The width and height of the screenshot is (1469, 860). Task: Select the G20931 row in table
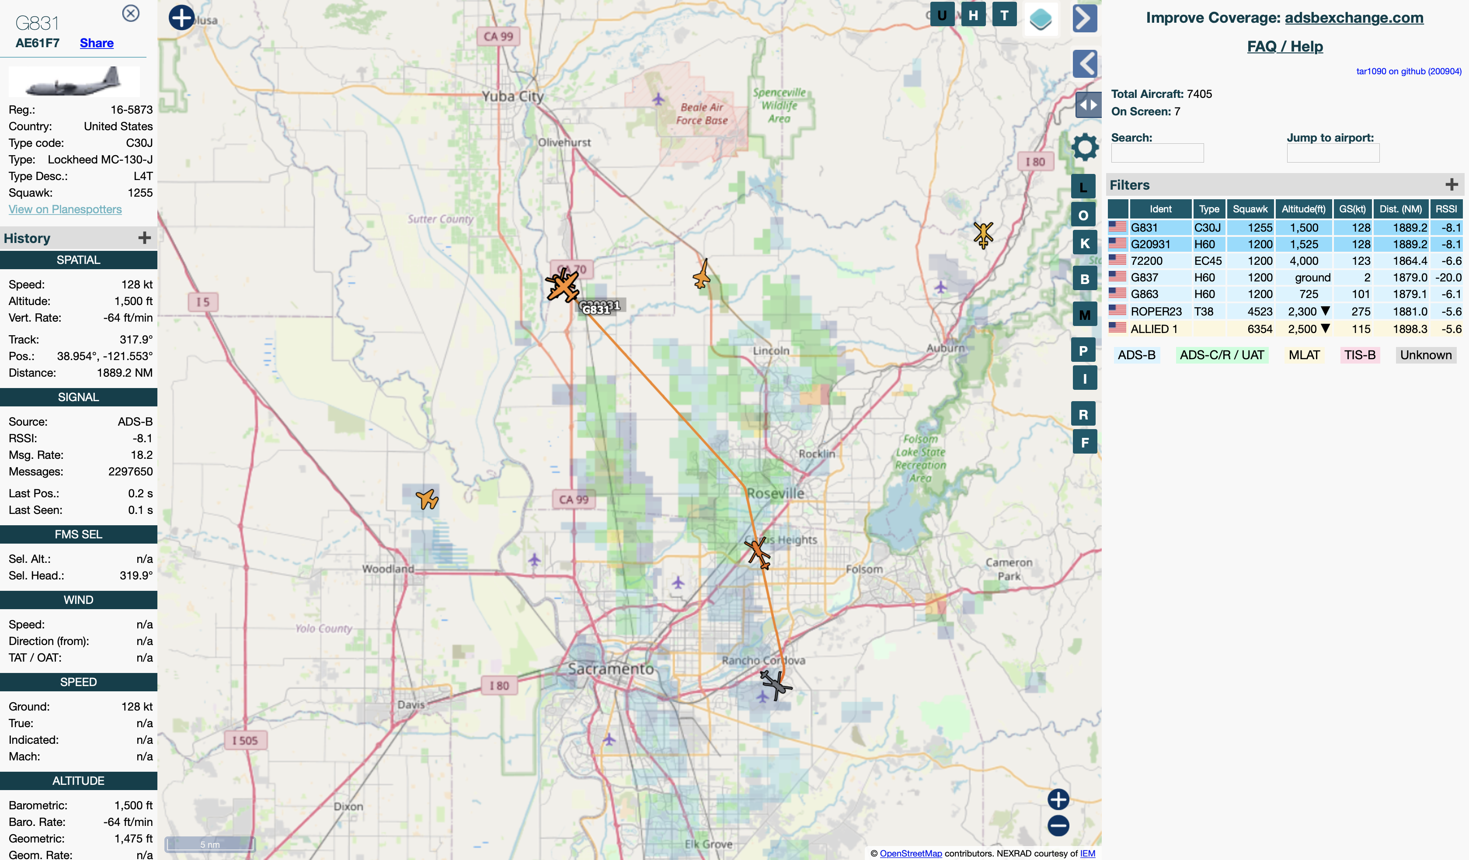click(x=1285, y=244)
